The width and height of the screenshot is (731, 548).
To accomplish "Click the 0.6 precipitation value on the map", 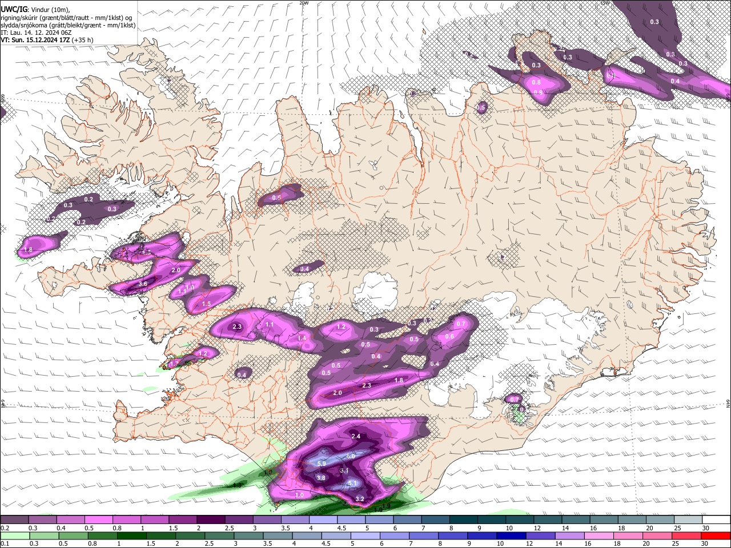I will pos(449,336).
